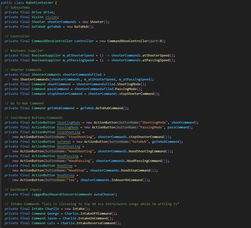Viewport: 251px width, 228px height.
Task: Click the hoodStopCommand() method call
Action: click(x=137, y=170)
